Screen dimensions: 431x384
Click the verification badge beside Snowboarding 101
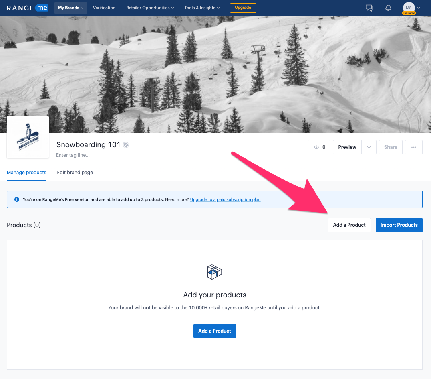tap(126, 145)
